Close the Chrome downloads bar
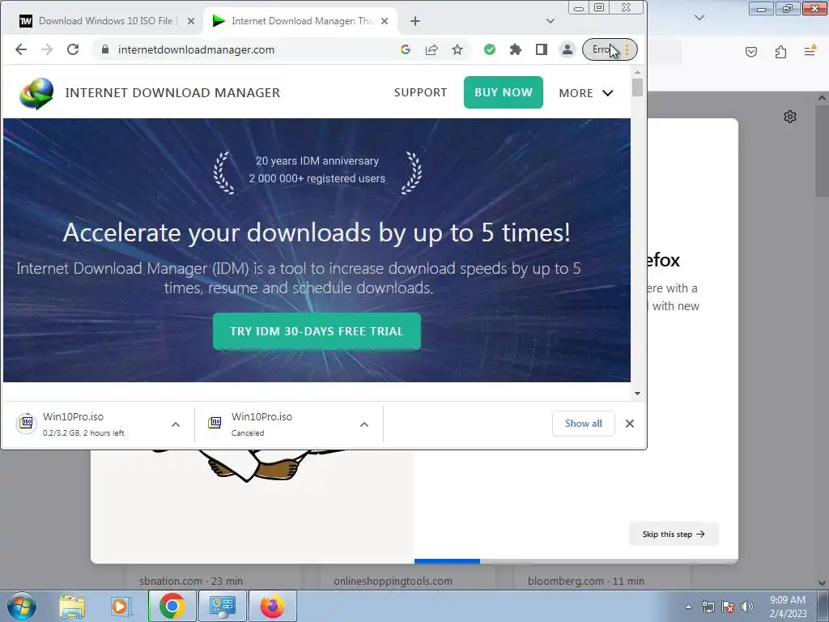 coord(630,424)
